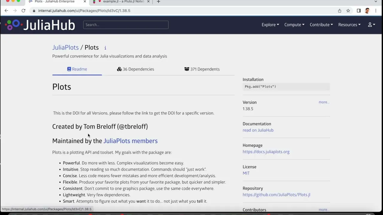
Task: Open Chrome three-dot menu
Action: coord(376,10)
